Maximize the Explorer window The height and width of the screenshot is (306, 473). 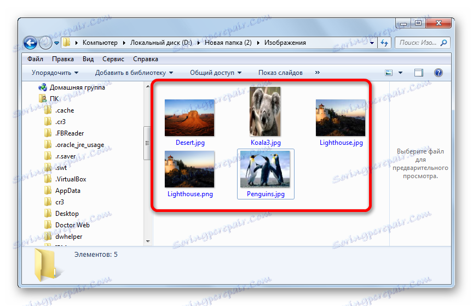(x=418, y=23)
